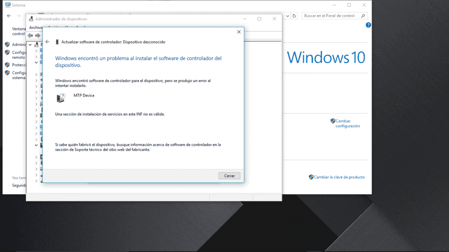449x252 pixels.
Task: Maximize the Sistema window
Action: click(x=349, y=5)
